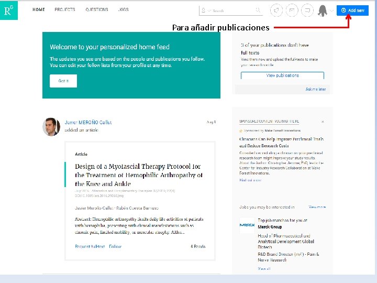
Task: Open sponsored headline about Preclinical Trials
Action: pos(281,142)
